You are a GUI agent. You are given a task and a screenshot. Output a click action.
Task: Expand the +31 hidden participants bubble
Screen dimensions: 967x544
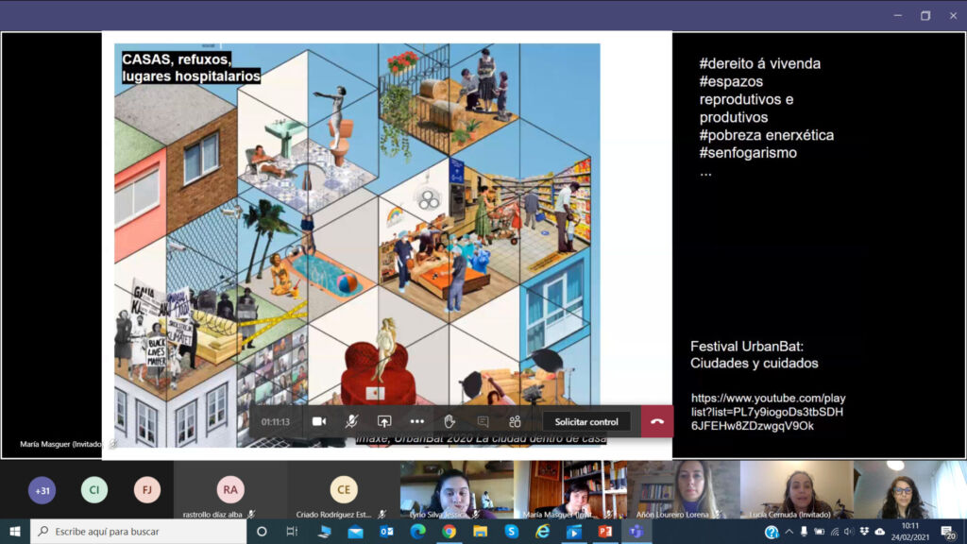click(x=42, y=490)
